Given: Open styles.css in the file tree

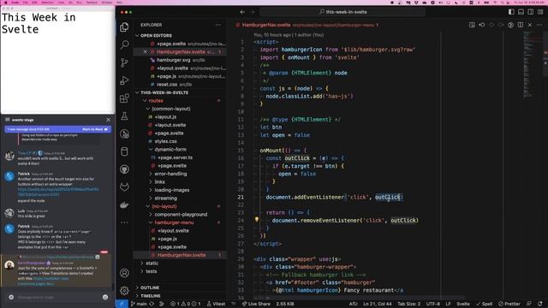Looking at the screenshot, I should [165, 141].
